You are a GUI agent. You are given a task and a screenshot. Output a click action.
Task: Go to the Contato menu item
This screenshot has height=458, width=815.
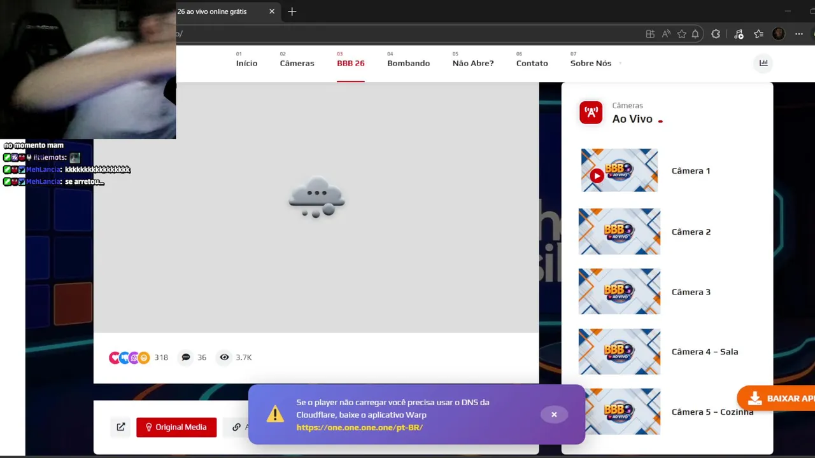tap(532, 63)
